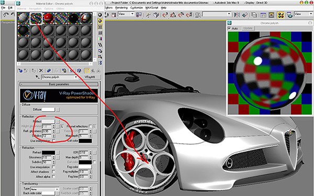The image size is (314, 196).
Task: Click the Update button in preview window
Action: coord(248,28)
